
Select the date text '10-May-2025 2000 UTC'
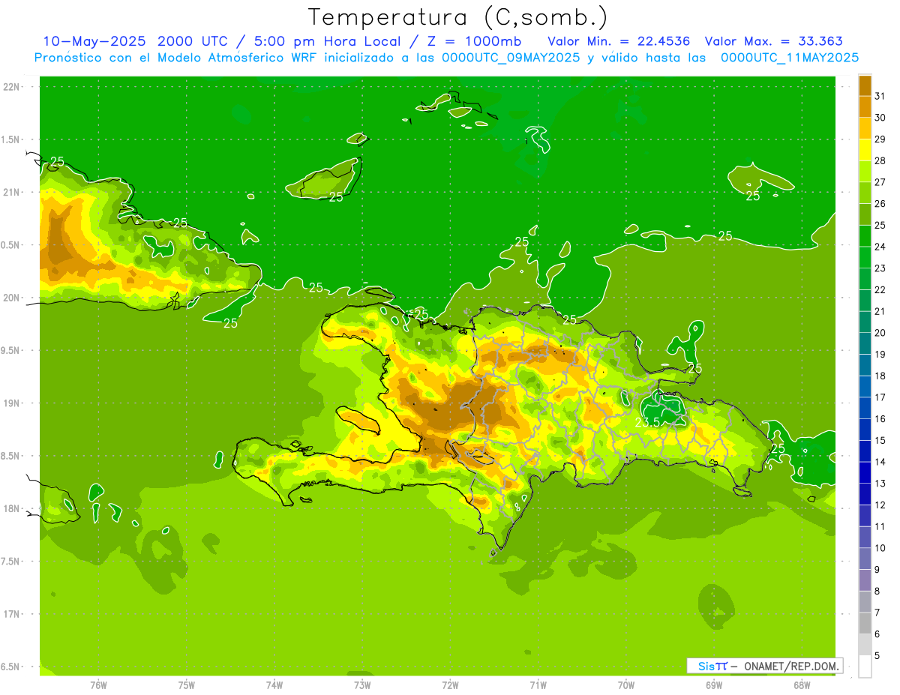[x=133, y=41]
